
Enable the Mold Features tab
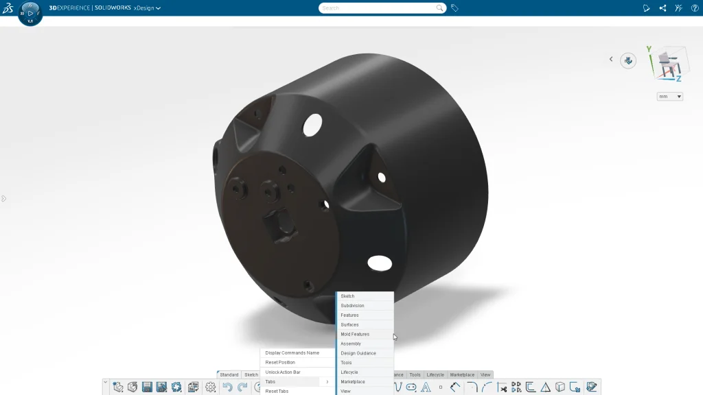354,334
